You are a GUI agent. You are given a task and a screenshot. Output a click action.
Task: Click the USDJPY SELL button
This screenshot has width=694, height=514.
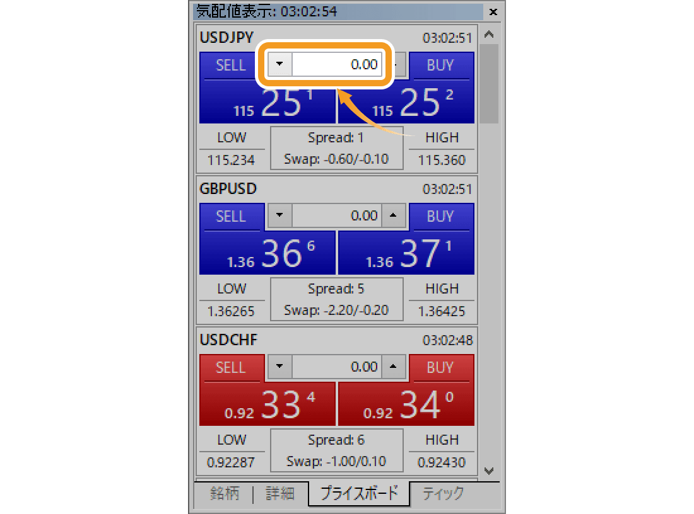tap(231, 66)
